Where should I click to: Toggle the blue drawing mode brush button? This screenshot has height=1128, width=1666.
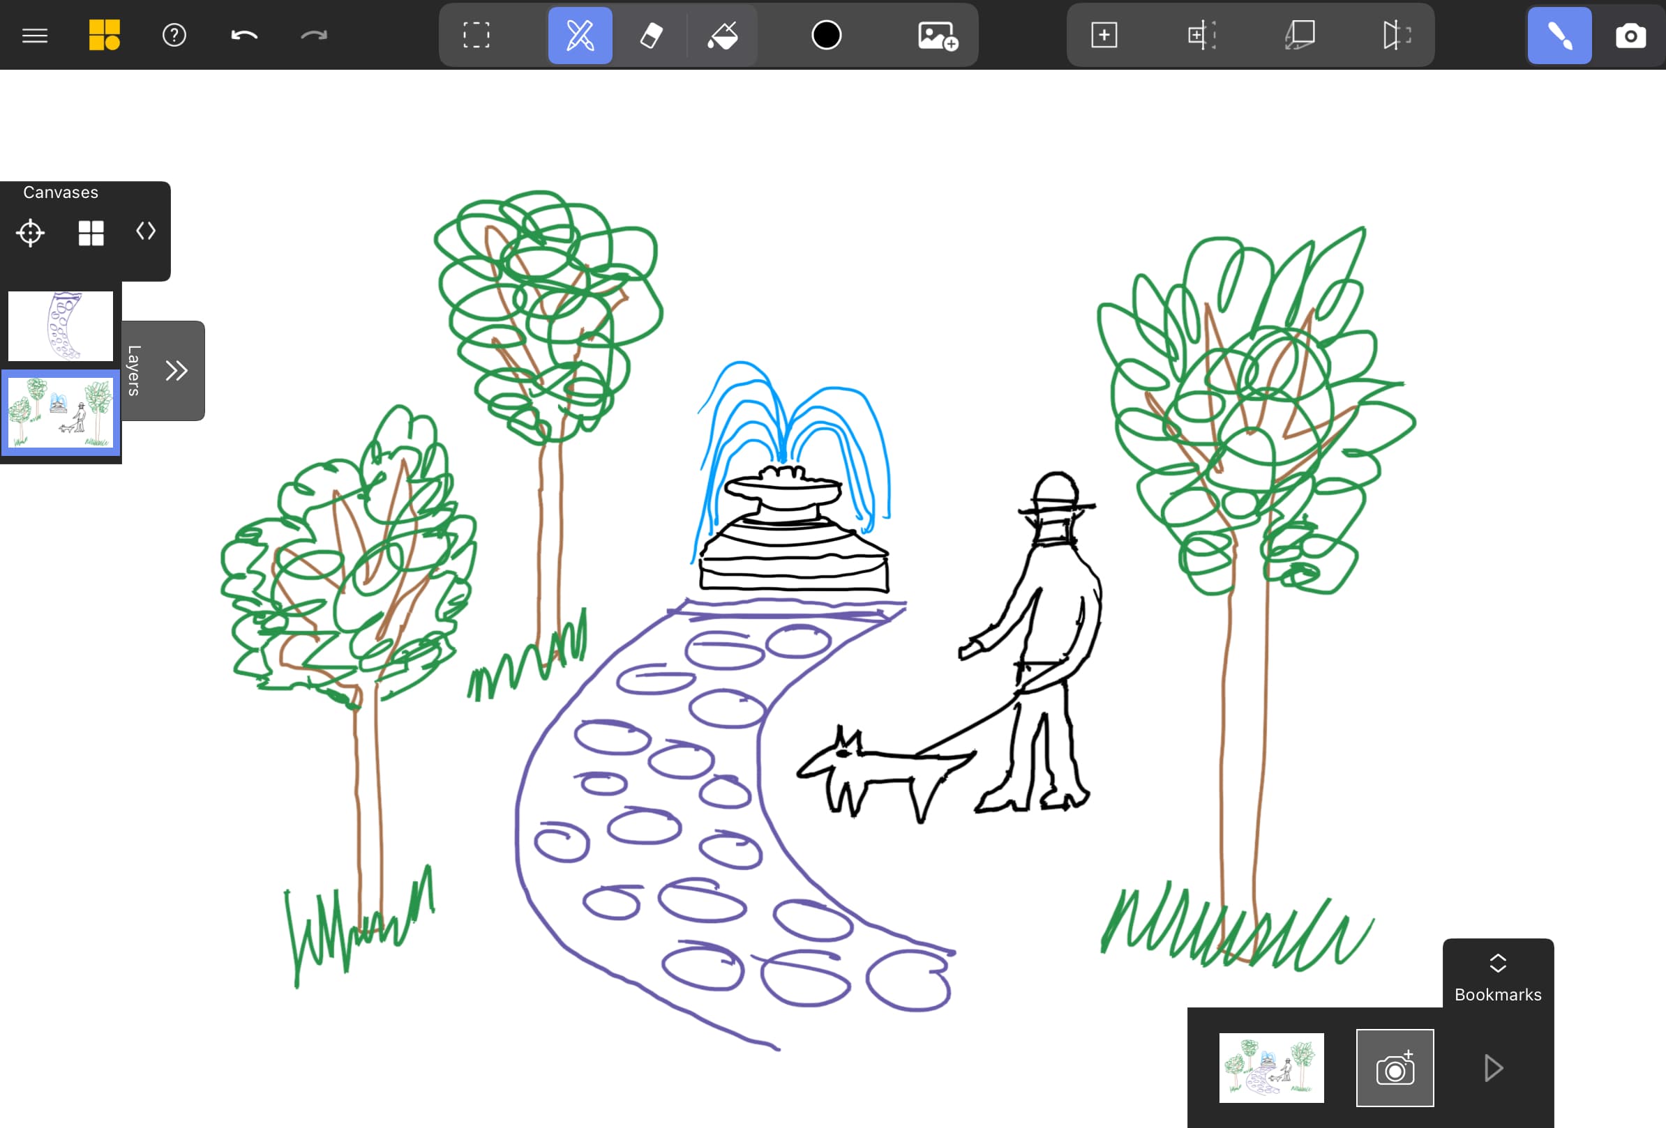(1559, 35)
